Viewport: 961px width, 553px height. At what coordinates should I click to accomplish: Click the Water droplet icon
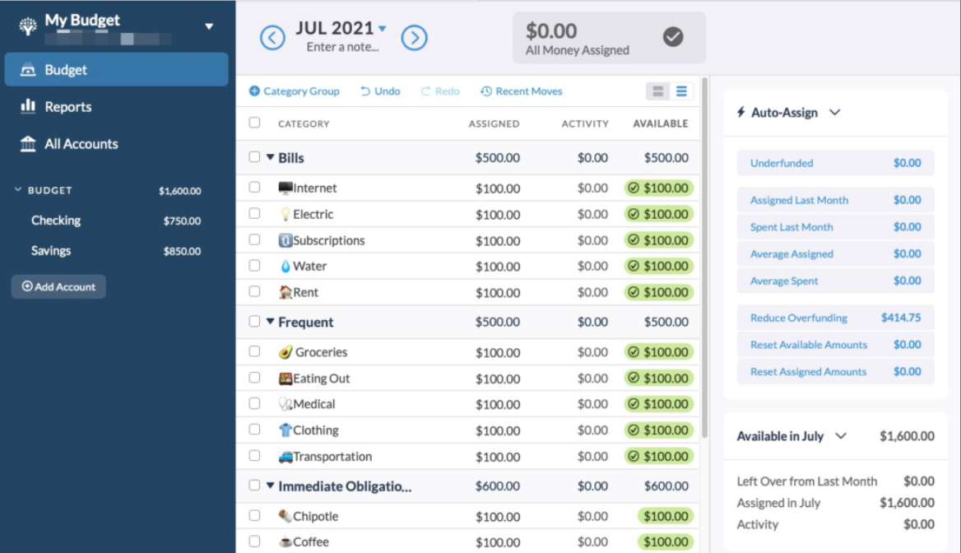coord(285,266)
